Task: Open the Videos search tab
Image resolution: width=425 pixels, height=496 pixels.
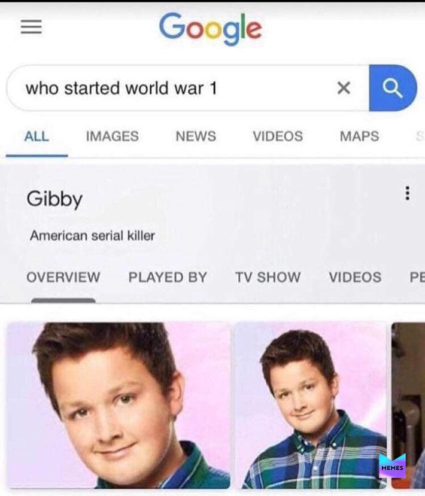Action: (x=278, y=136)
